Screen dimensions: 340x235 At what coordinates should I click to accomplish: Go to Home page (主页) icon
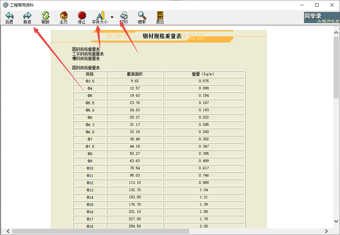pos(64,16)
